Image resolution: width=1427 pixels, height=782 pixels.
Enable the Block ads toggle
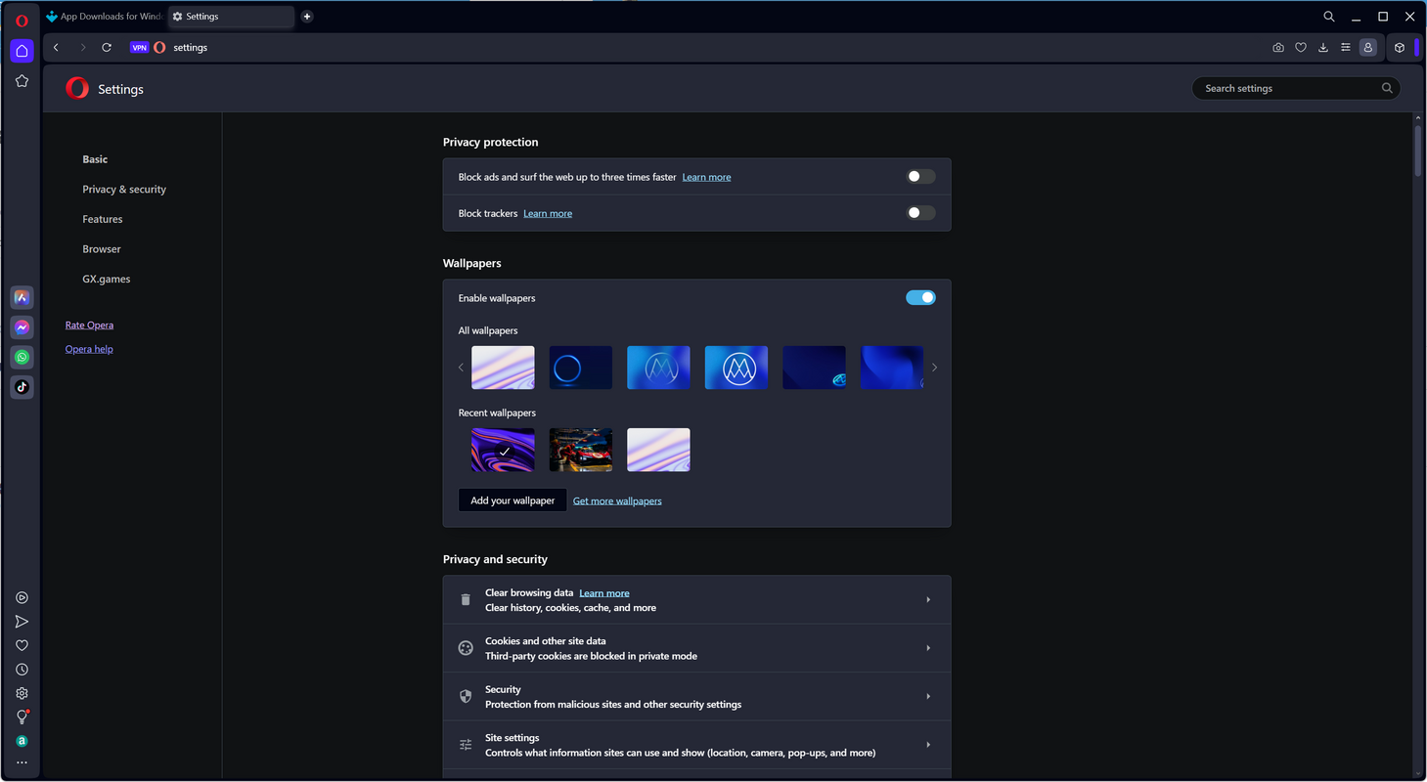(920, 177)
